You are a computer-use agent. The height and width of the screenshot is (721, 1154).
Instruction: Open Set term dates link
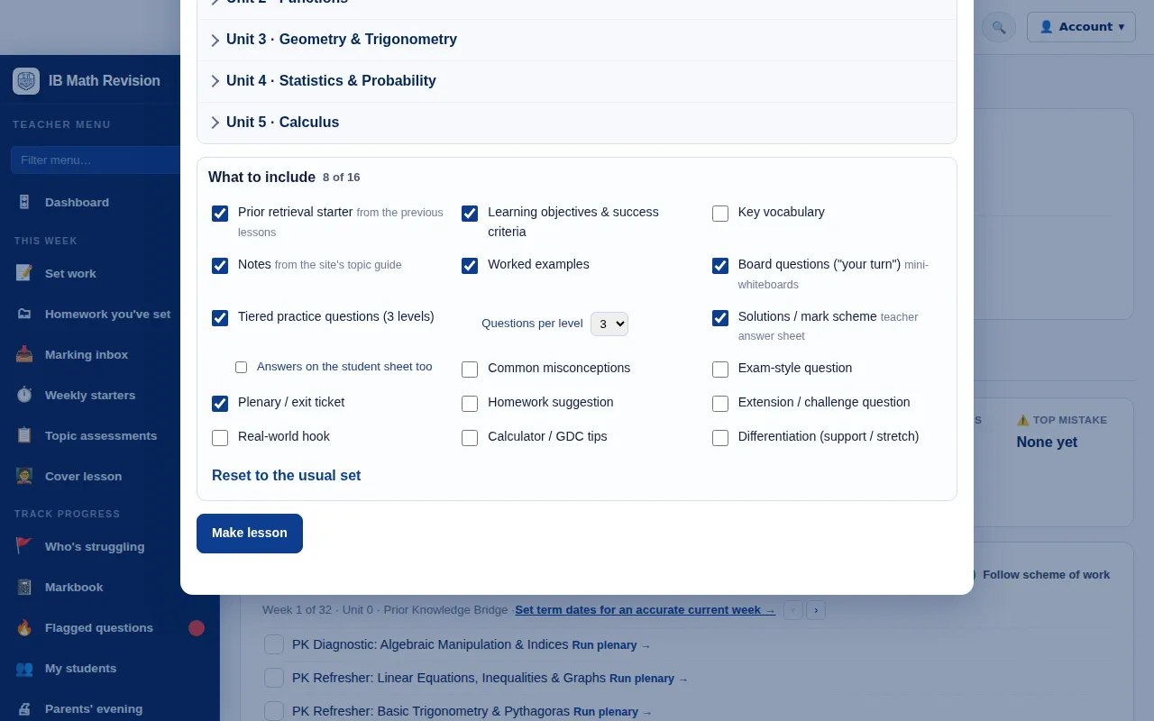pyautogui.click(x=645, y=610)
